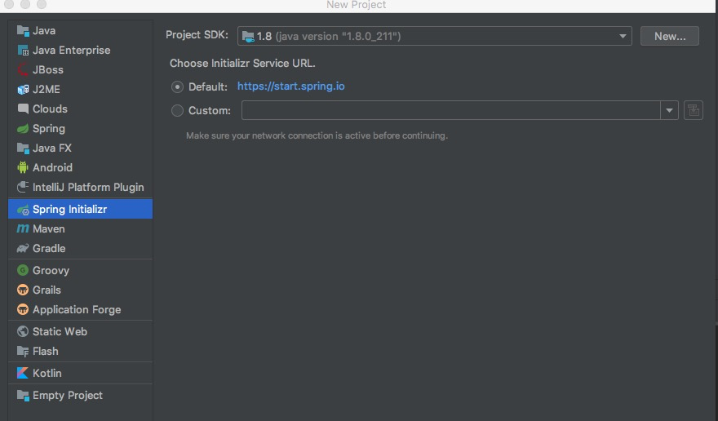
Task: Click the "Choose Initializr Service URL." text
Action: [x=242, y=63]
